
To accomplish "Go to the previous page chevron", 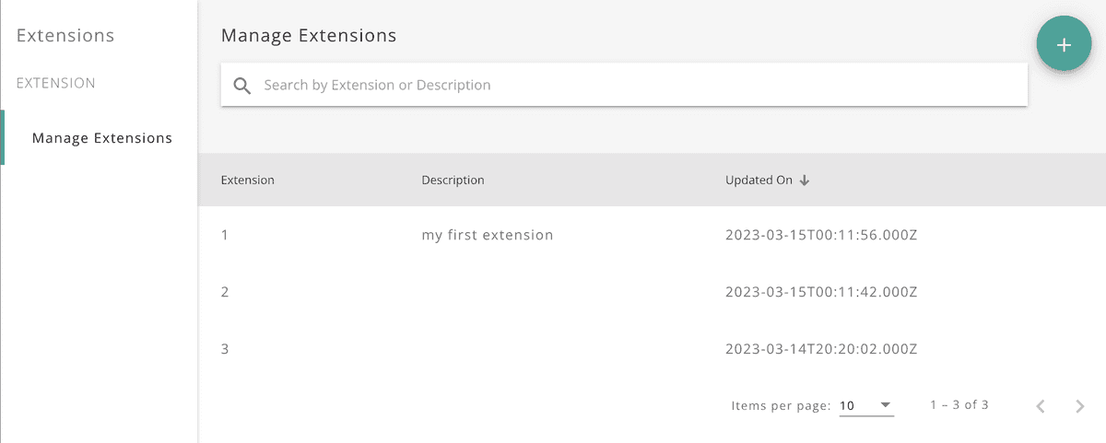I will [x=1041, y=406].
